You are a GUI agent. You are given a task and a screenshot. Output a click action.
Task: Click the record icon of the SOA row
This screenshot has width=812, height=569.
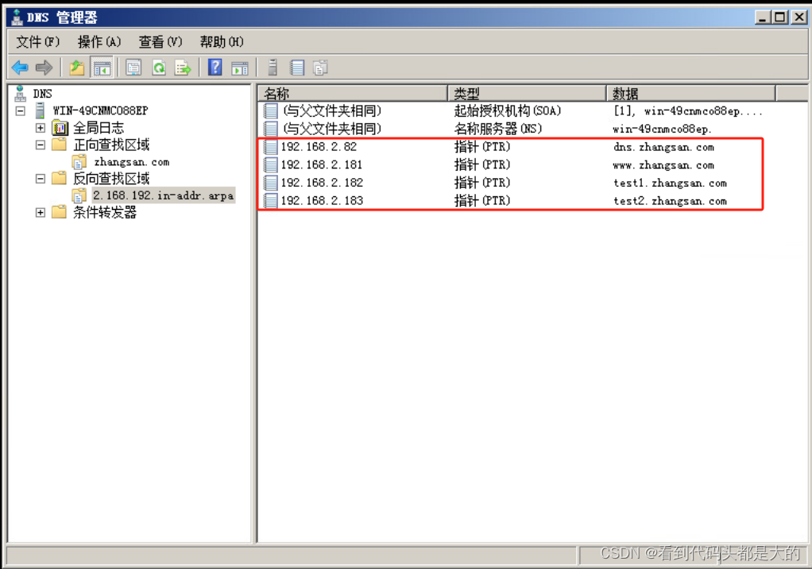point(271,110)
